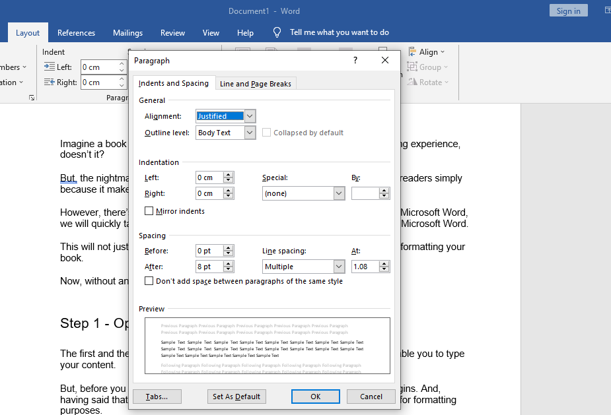Image resolution: width=611 pixels, height=415 pixels.
Task: Open the Tabs... button in dialog
Action: point(157,397)
